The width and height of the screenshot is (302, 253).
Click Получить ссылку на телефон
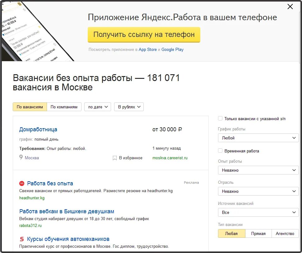click(x=144, y=35)
